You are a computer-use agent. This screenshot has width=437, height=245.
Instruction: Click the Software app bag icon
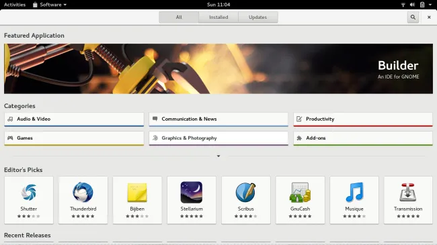point(35,5)
